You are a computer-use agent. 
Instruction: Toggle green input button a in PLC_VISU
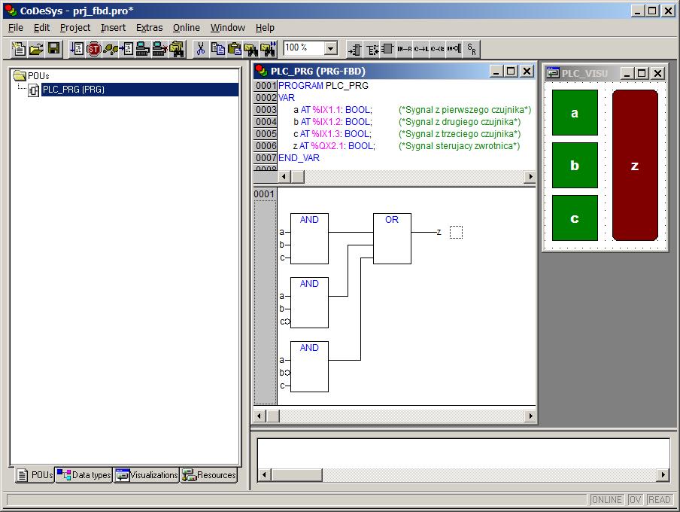[x=575, y=112]
